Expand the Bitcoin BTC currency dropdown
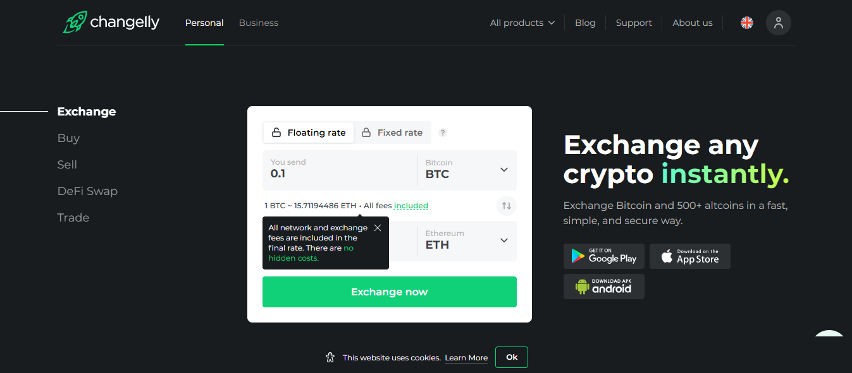 click(467, 170)
